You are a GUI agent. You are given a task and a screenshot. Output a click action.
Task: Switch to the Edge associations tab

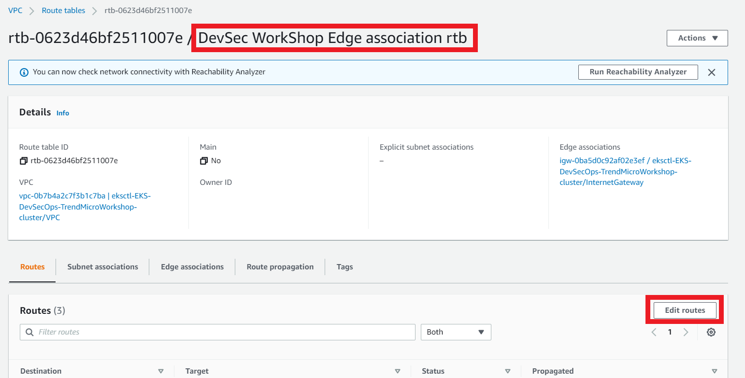(x=192, y=266)
